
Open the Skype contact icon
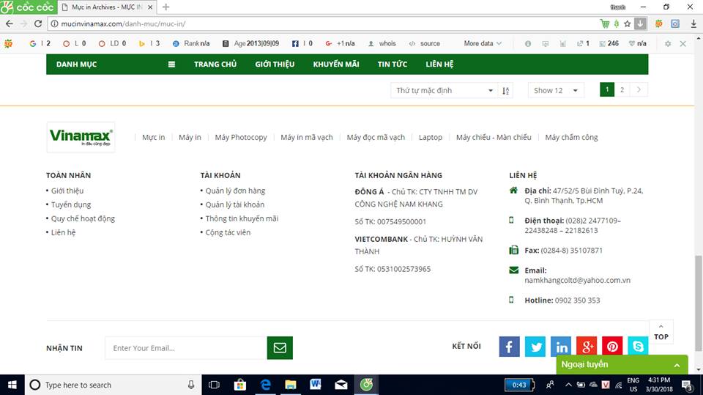point(638,347)
